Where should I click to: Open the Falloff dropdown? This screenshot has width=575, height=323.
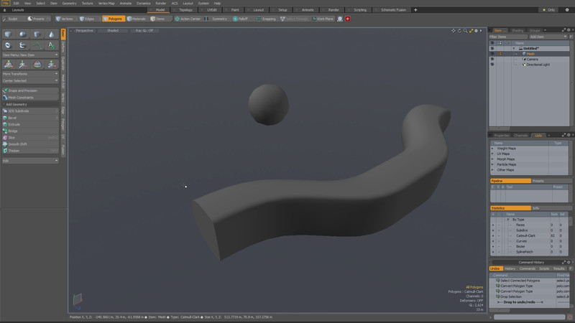[241, 19]
